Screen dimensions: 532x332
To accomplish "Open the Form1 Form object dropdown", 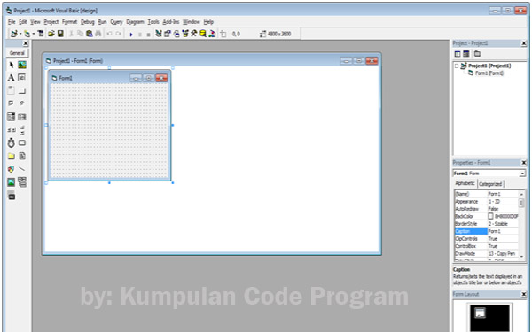I will pos(522,174).
